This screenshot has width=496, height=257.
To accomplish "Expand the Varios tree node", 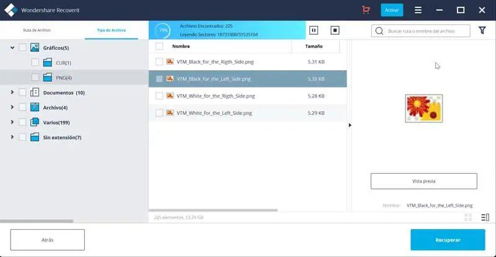I will pyautogui.click(x=12, y=122).
